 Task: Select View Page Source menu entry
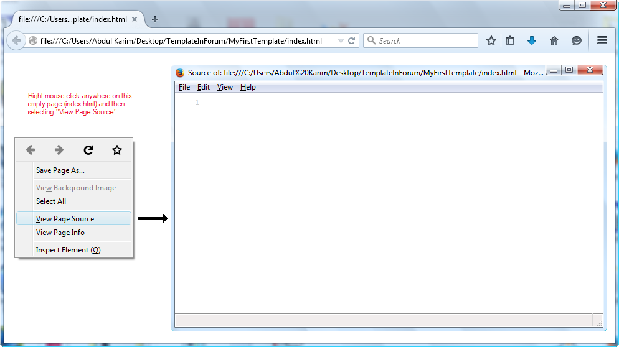click(x=65, y=219)
